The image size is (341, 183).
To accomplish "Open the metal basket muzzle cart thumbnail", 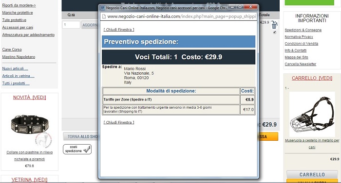I will tap(312, 114).
